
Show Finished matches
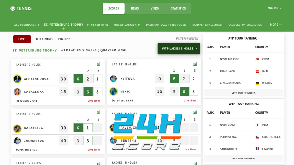[x=65, y=39]
